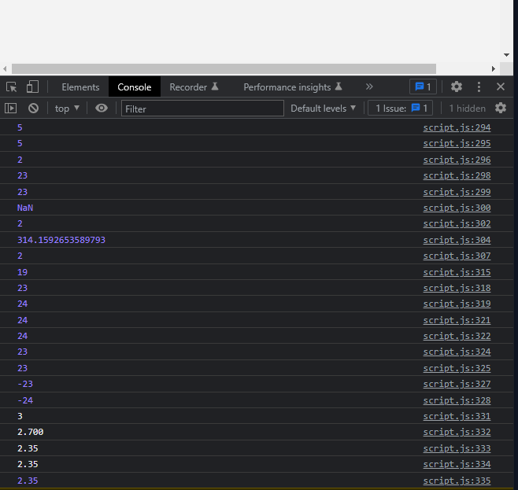Open source link script.js:294

457,127
